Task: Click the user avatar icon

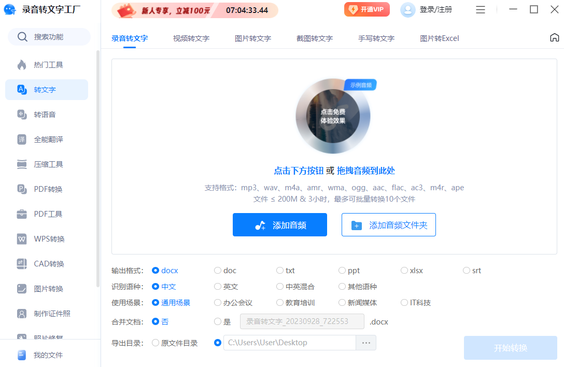Action: click(408, 10)
